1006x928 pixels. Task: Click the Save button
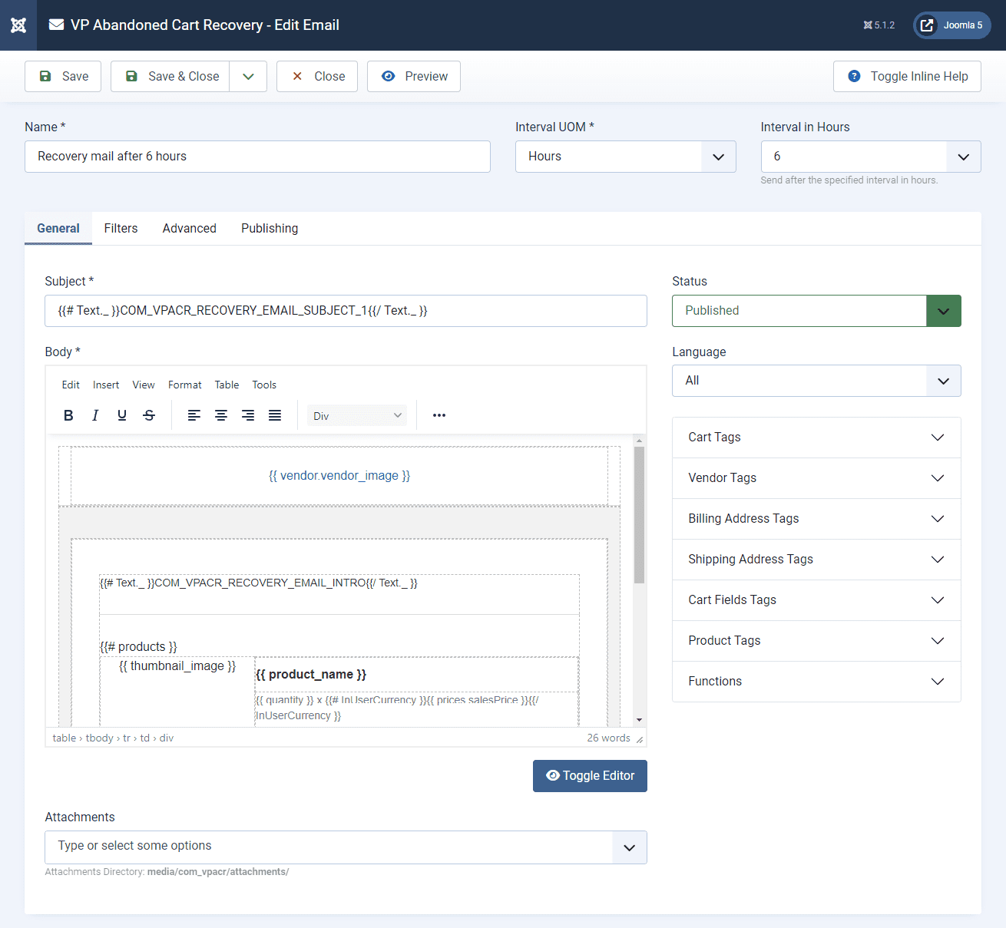[x=63, y=77]
